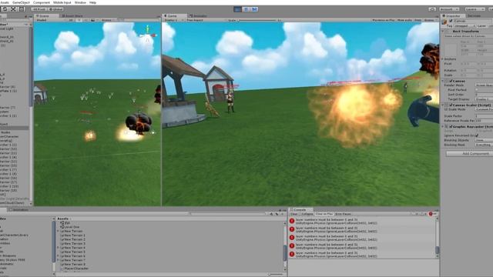Open the Display 1 dropdown

174,20
